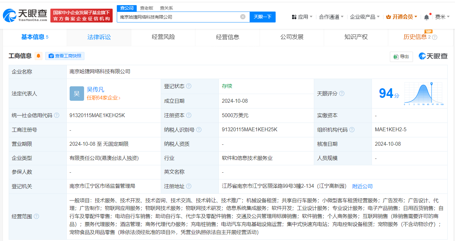Image resolution: width=455 pixels, height=241 pixels.
Task: Click the orange alert bell beside 工商信息
Action: [x=39, y=56]
